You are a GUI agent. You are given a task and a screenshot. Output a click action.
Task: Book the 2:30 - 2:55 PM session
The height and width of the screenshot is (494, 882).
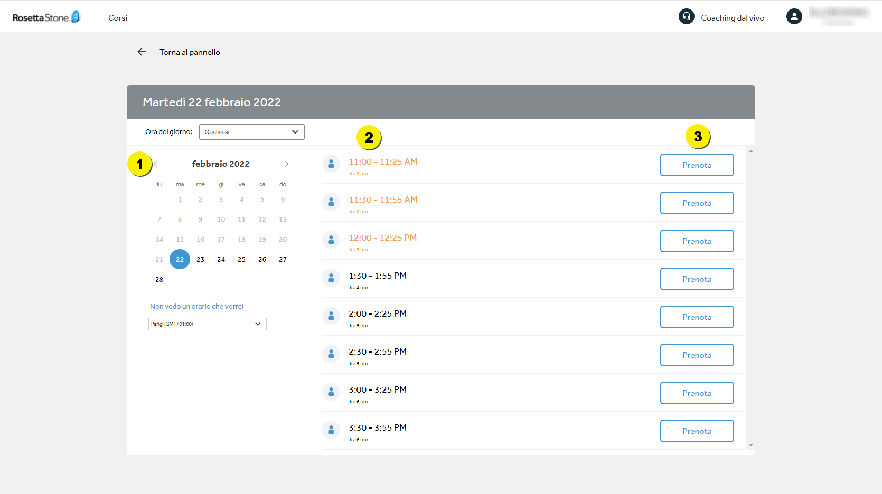[x=697, y=355]
